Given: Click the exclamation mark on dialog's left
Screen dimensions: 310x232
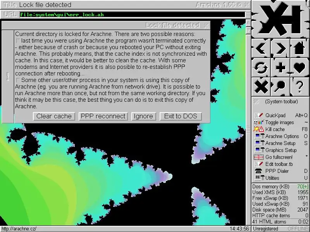Looking at the screenshot, I should (x=8, y=77).
